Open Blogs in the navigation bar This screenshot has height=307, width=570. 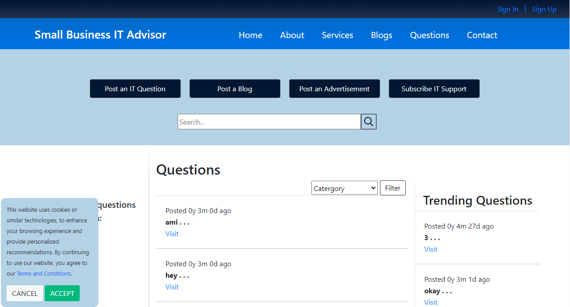click(381, 35)
